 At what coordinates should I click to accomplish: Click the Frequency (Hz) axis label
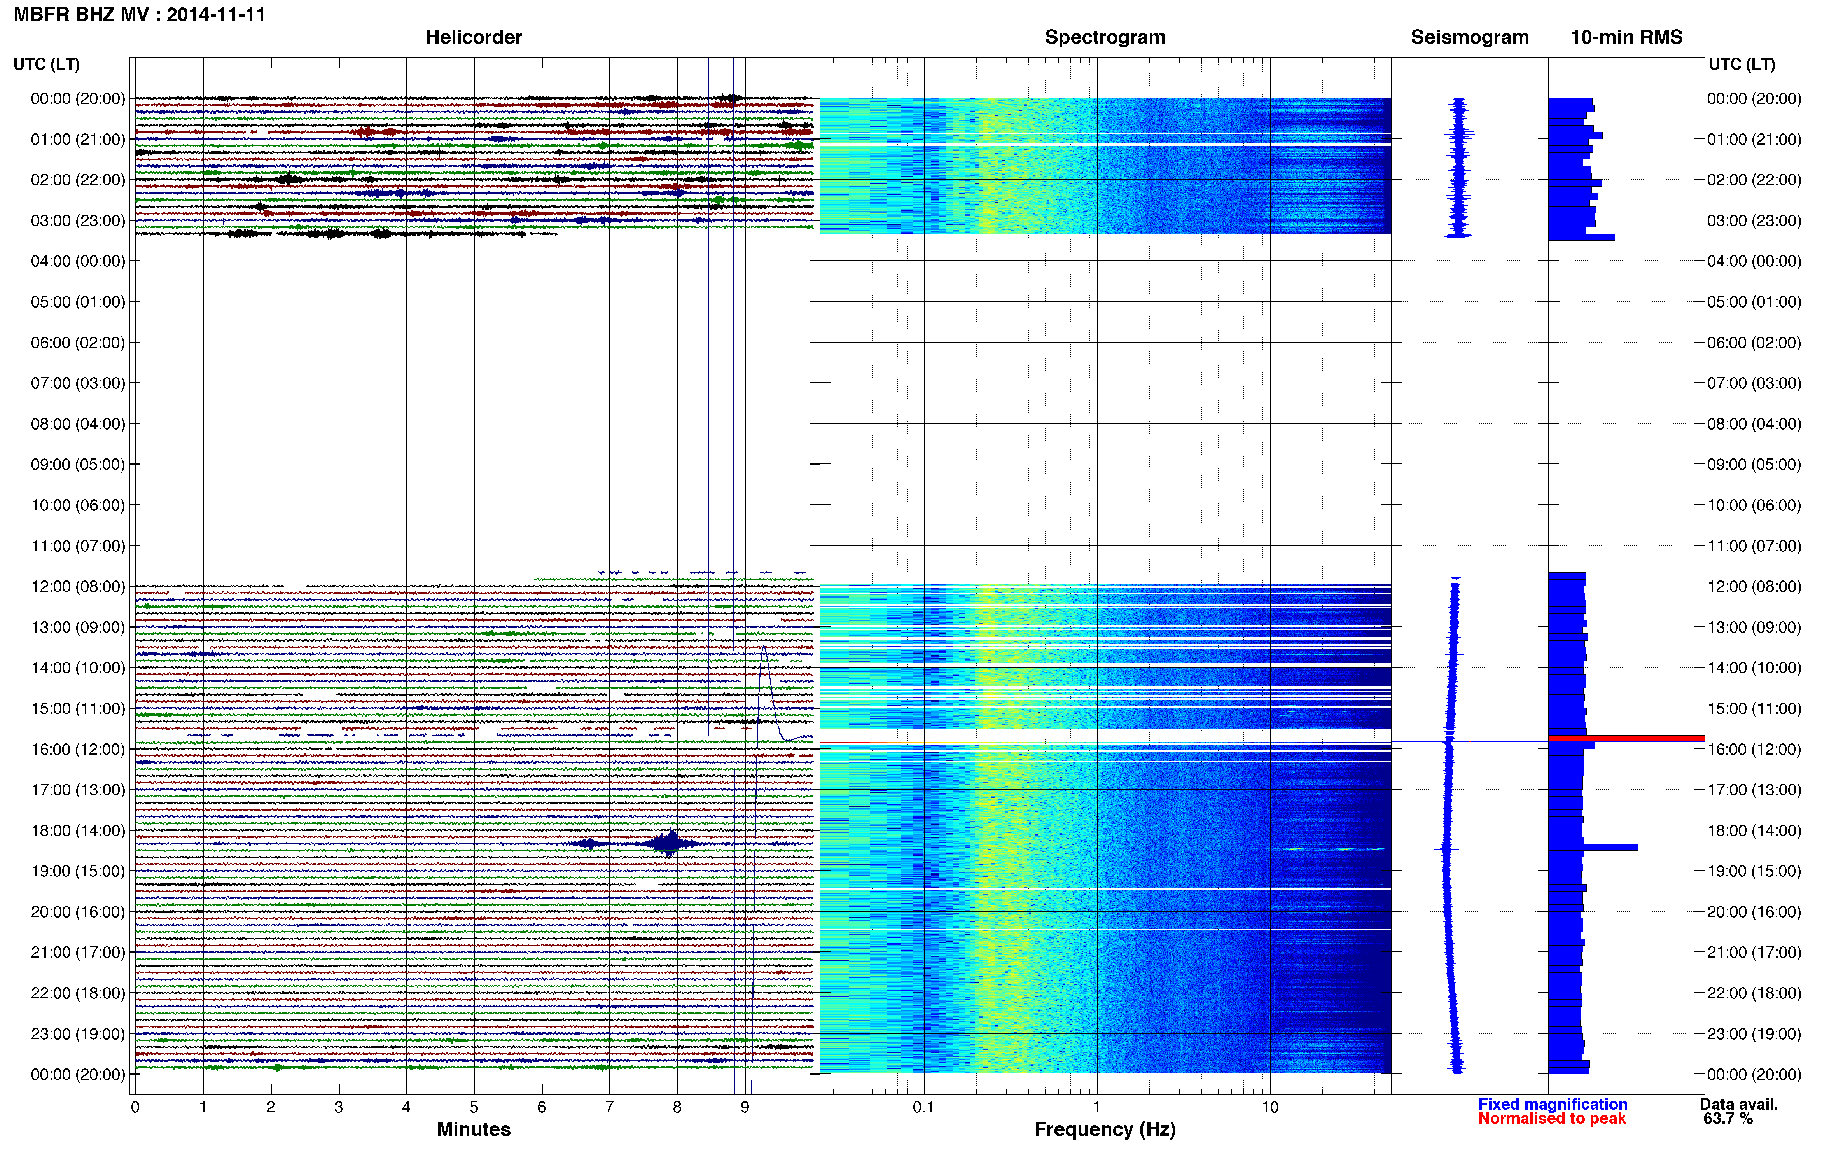(1105, 1129)
